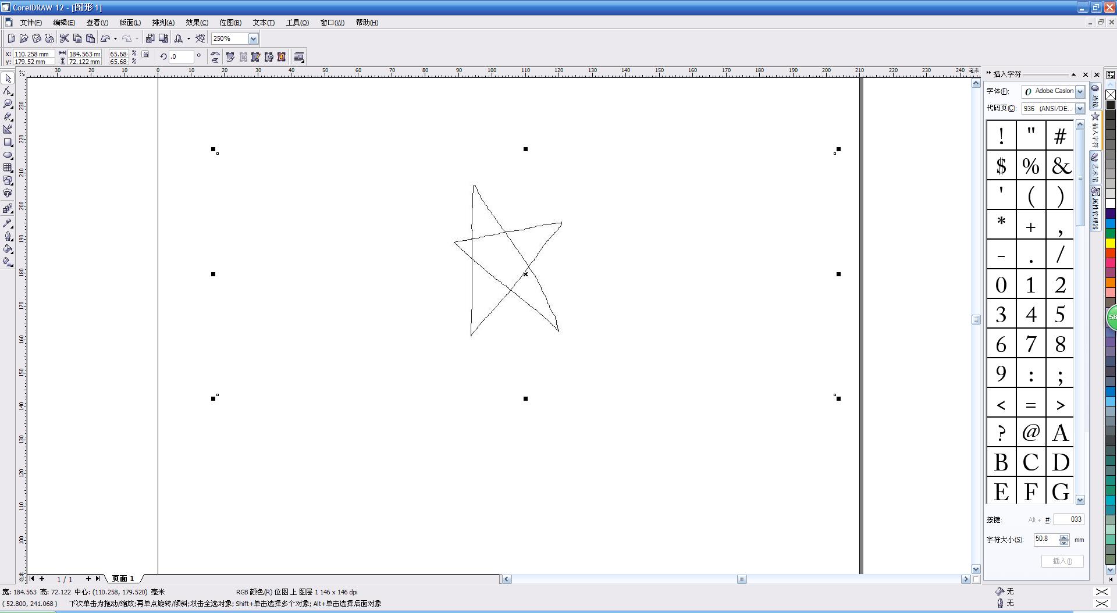Select the Ellipse tool
Image resolution: width=1117 pixels, height=613 pixels.
(x=8, y=155)
